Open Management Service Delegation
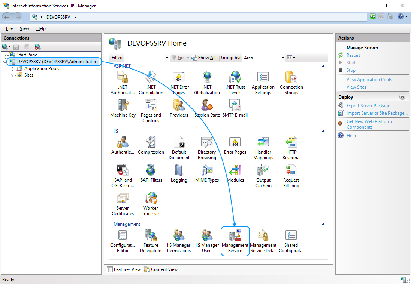 pyautogui.click(x=263, y=241)
